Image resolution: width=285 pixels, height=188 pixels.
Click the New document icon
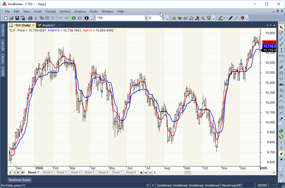coord(6,18)
